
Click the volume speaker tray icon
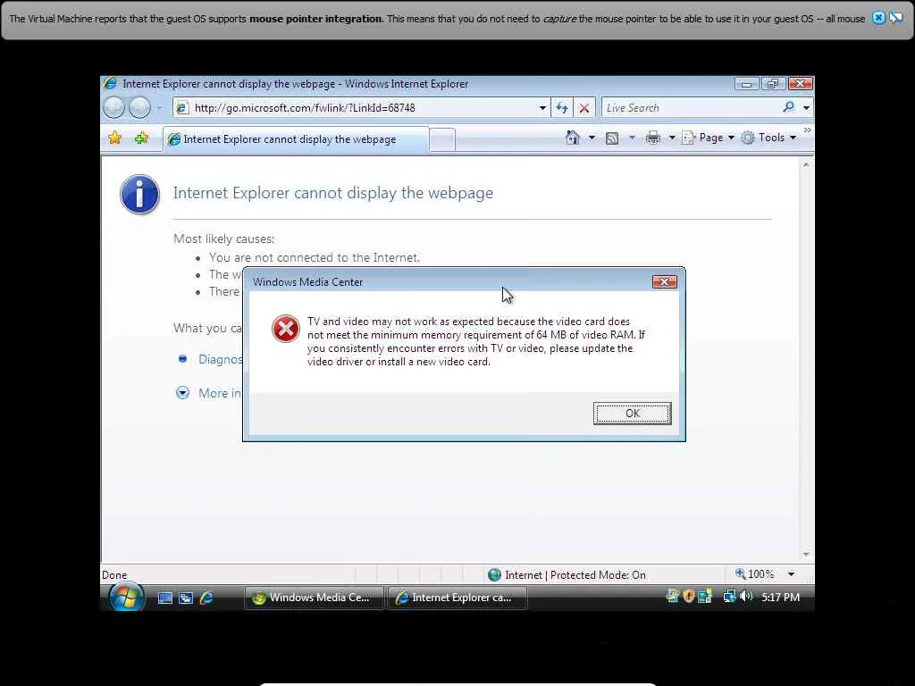coord(746,596)
